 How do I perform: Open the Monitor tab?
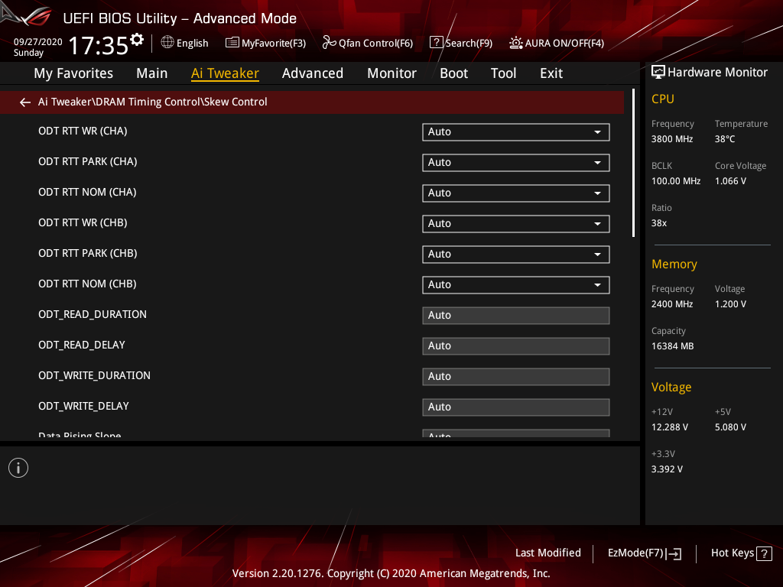[x=391, y=73]
